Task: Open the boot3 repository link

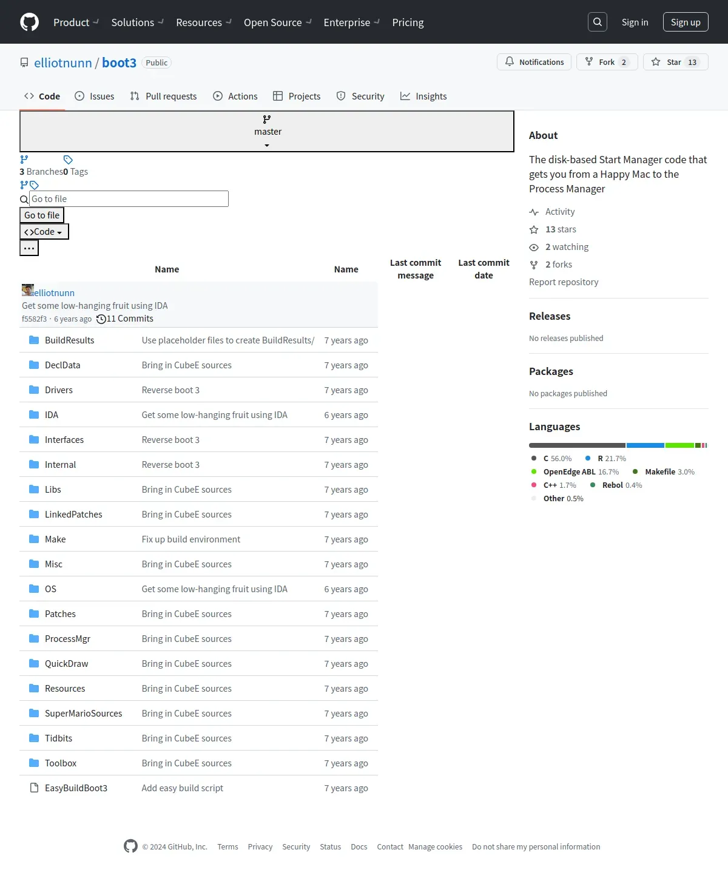Action: click(119, 62)
